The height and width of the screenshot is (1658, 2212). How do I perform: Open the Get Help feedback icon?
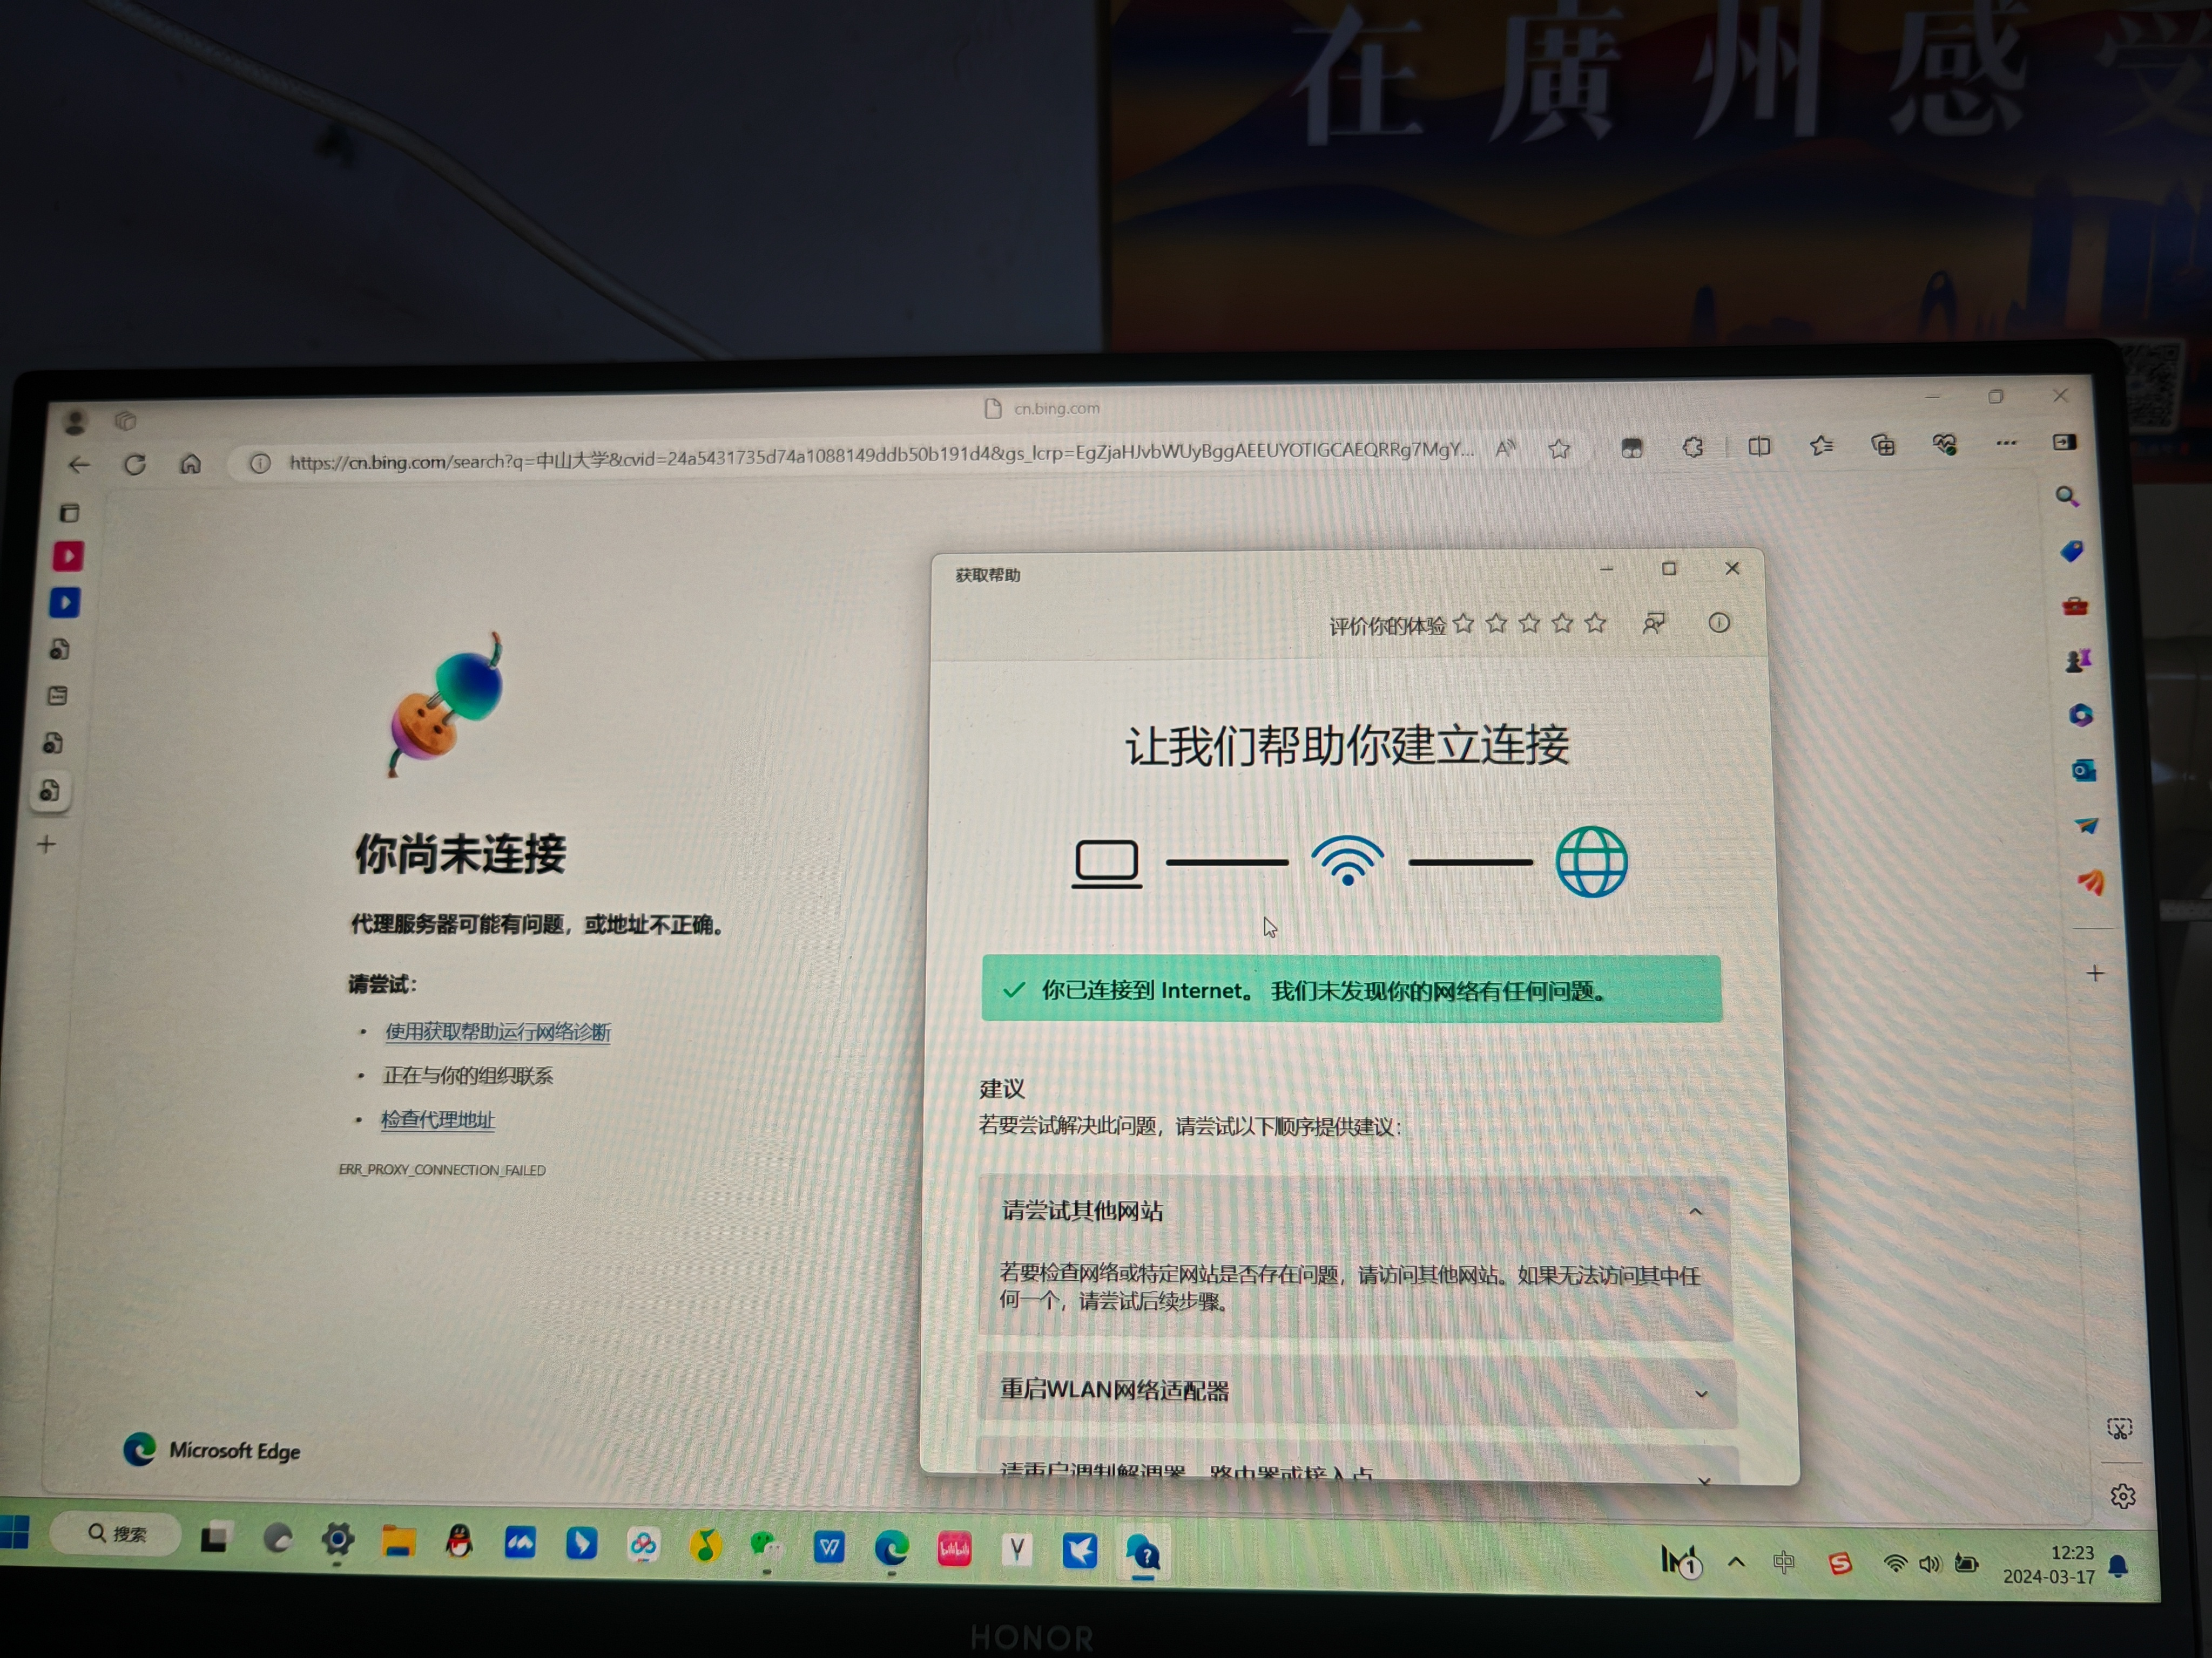pos(1654,623)
